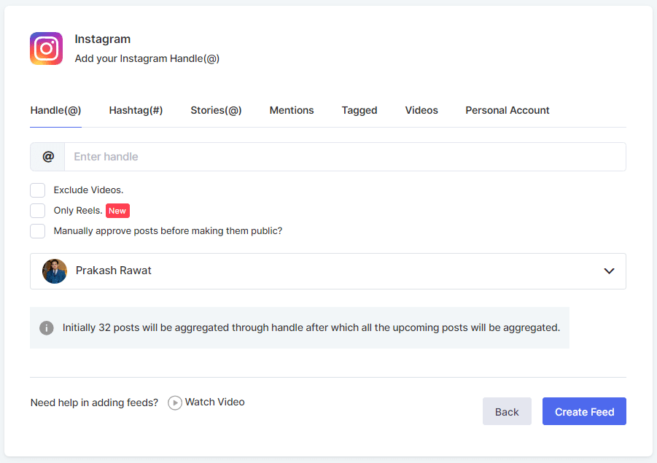The image size is (657, 463).
Task: Open the Personal Account tab
Action: click(508, 111)
